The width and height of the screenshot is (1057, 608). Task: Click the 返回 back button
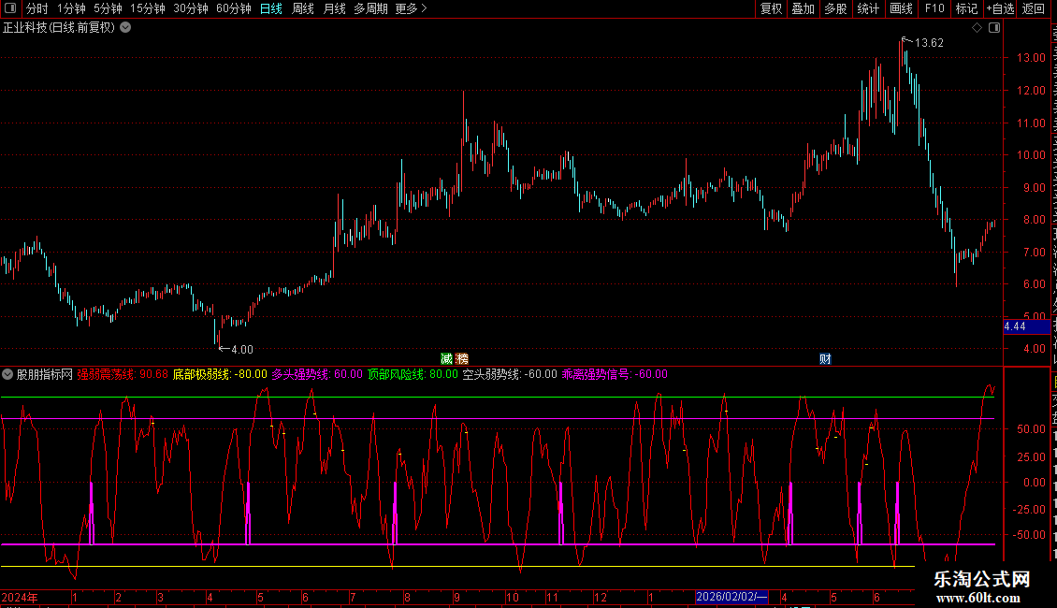[1034, 8]
